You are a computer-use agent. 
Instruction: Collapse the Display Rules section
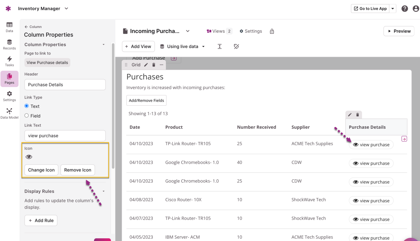104,191
